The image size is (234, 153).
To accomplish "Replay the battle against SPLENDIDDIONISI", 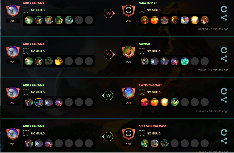I will point(224,132).
